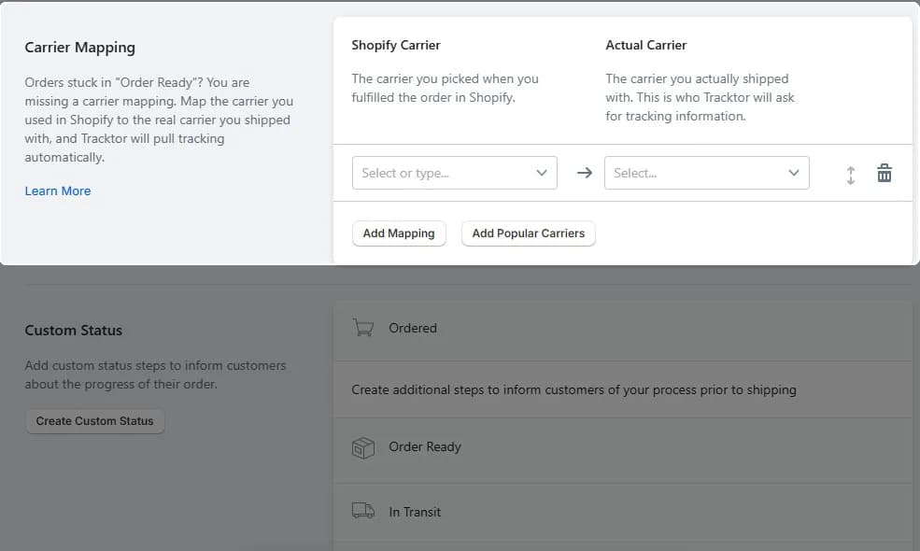
Task: Click the Actual Carrier column header
Action: coord(646,45)
